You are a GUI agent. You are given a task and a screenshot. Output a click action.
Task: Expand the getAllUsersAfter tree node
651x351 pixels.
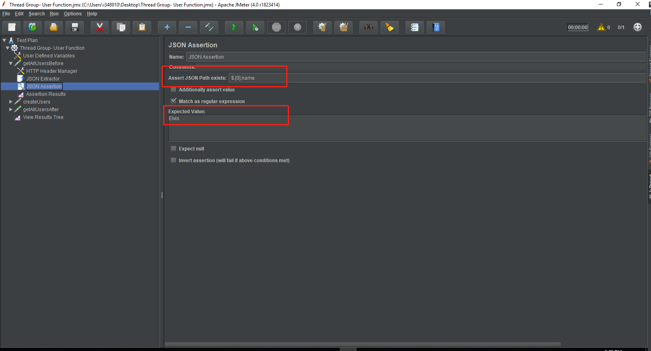(x=11, y=110)
